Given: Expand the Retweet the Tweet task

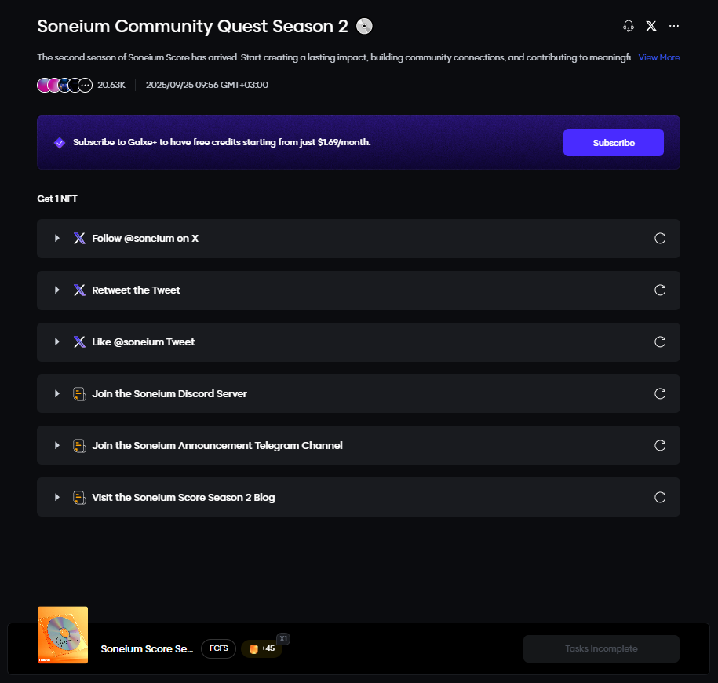Looking at the screenshot, I should (57, 290).
